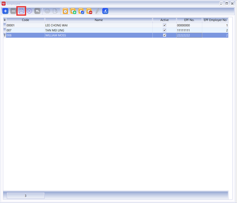Click the printer icon in the toolbar
The width and height of the screenshot is (237, 203).
[47, 11]
